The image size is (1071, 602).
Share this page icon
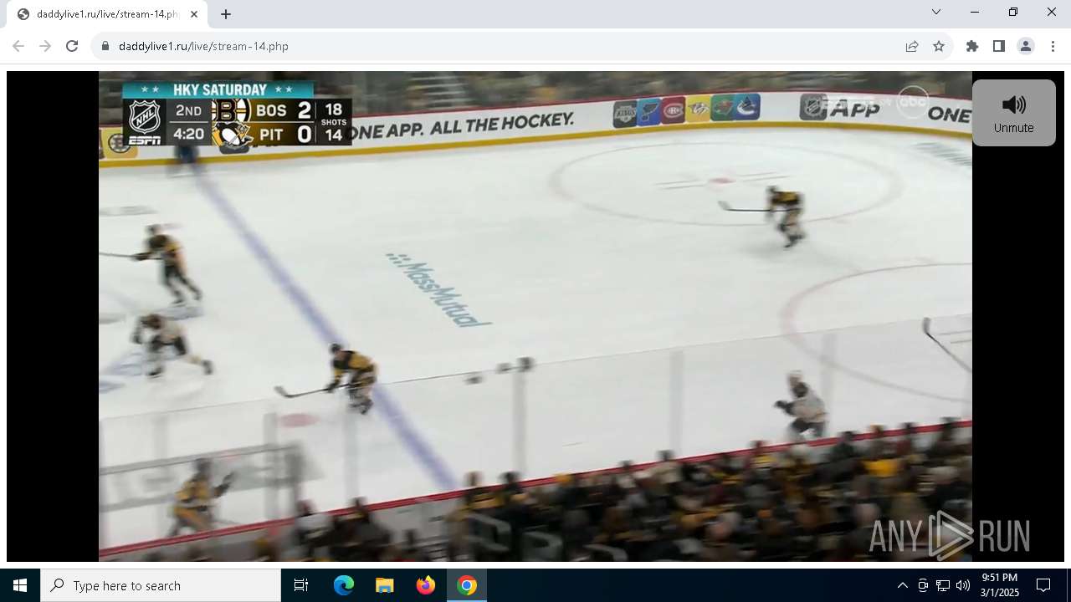[x=912, y=46]
